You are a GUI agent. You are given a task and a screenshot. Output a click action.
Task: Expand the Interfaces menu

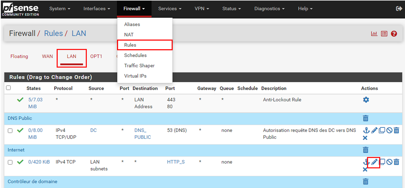97,9
